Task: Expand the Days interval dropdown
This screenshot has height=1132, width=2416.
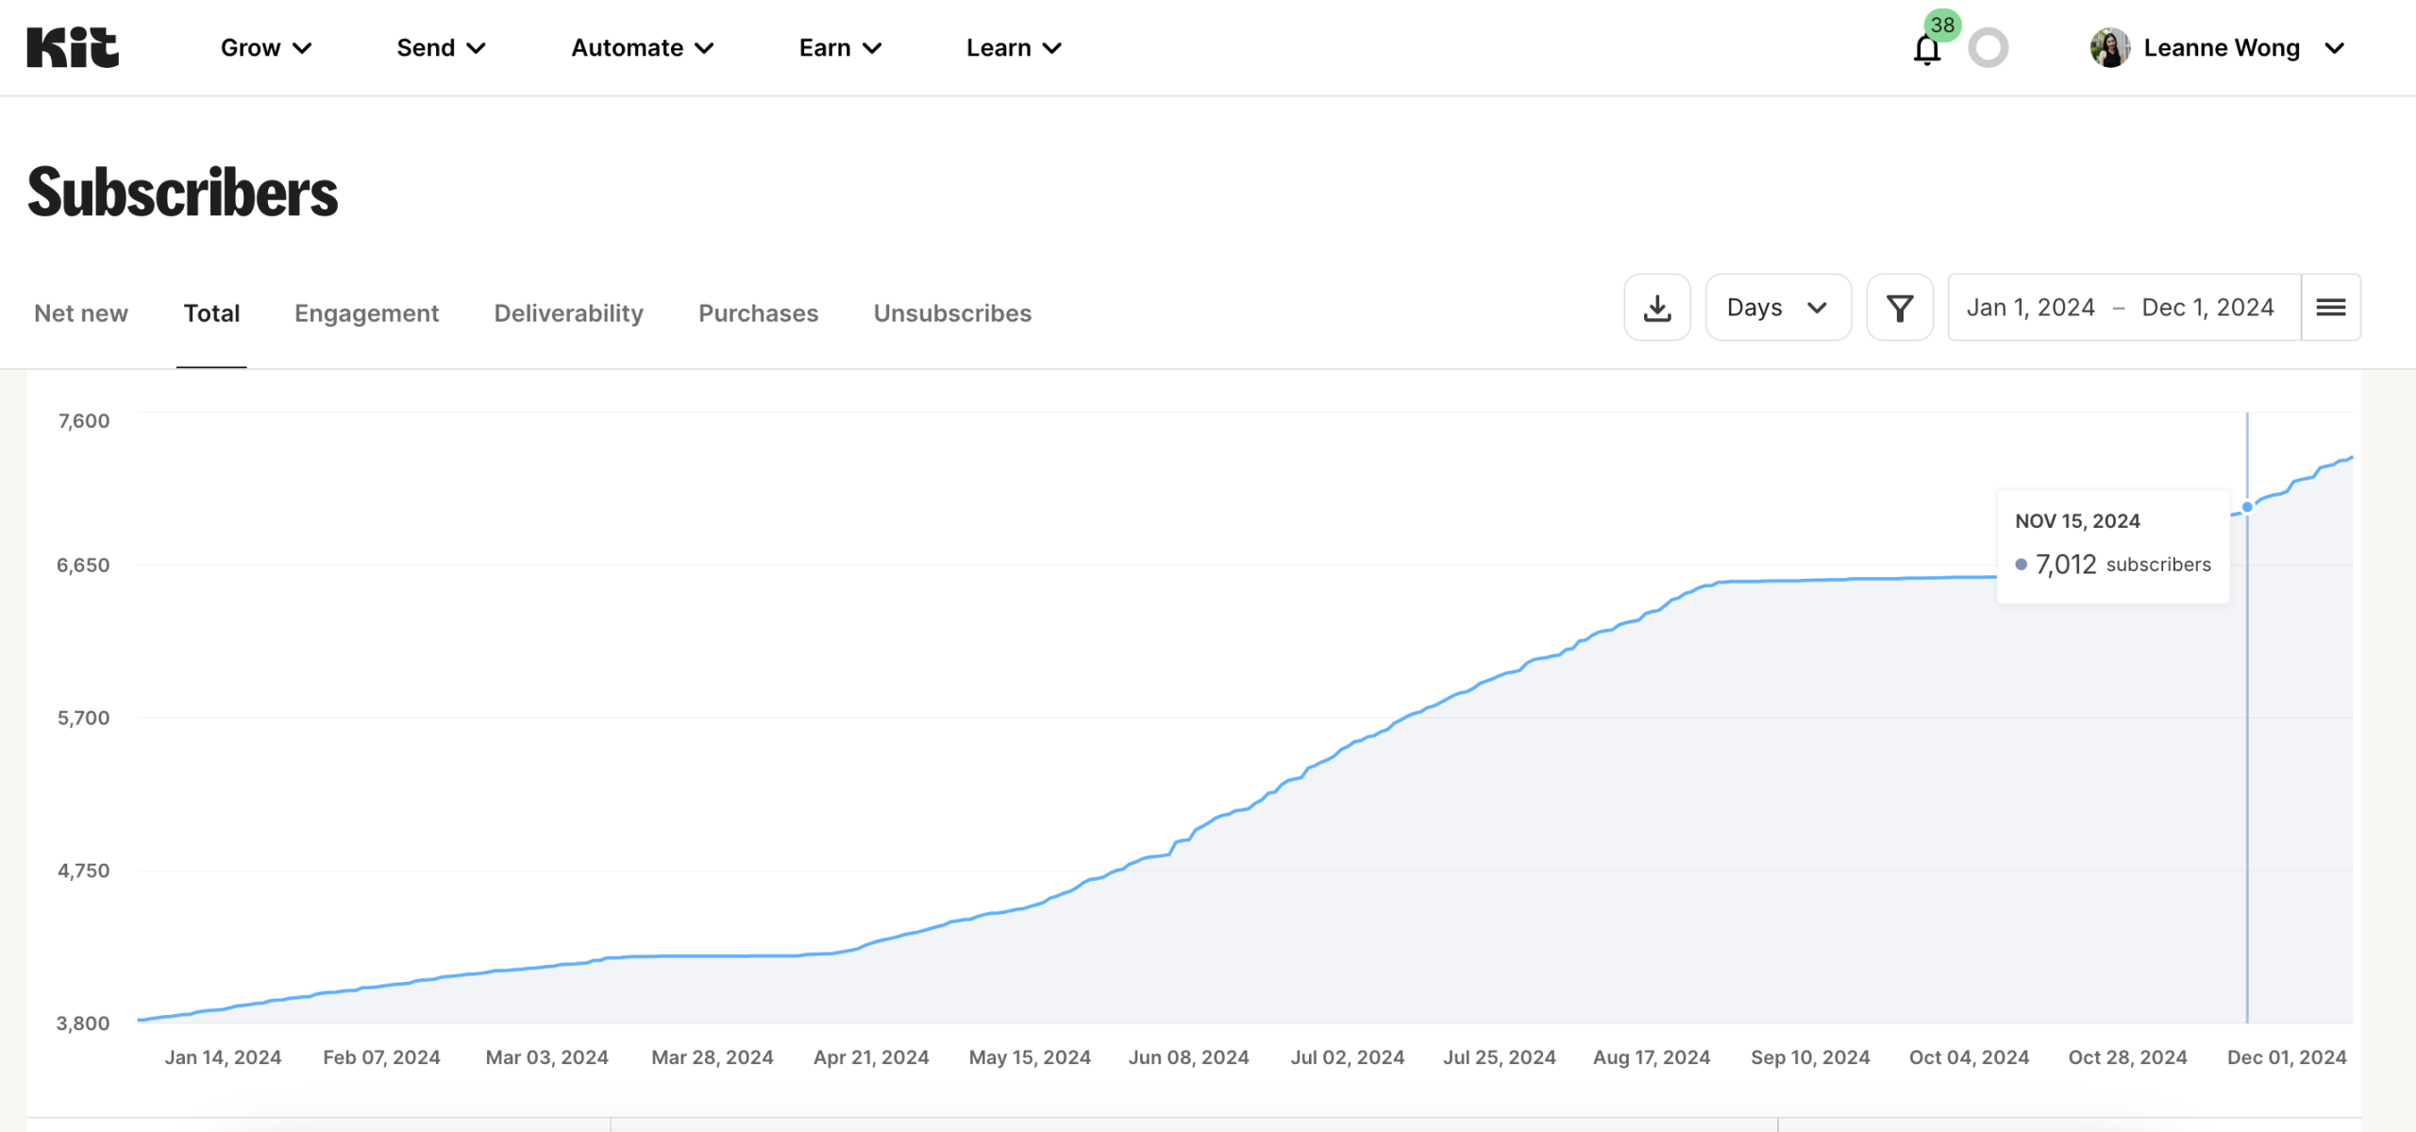Action: 1777,307
